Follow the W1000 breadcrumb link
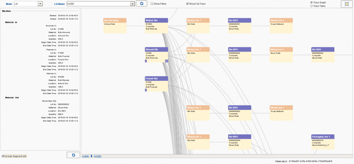The height and width of the screenshot is (164, 354). 97,156
